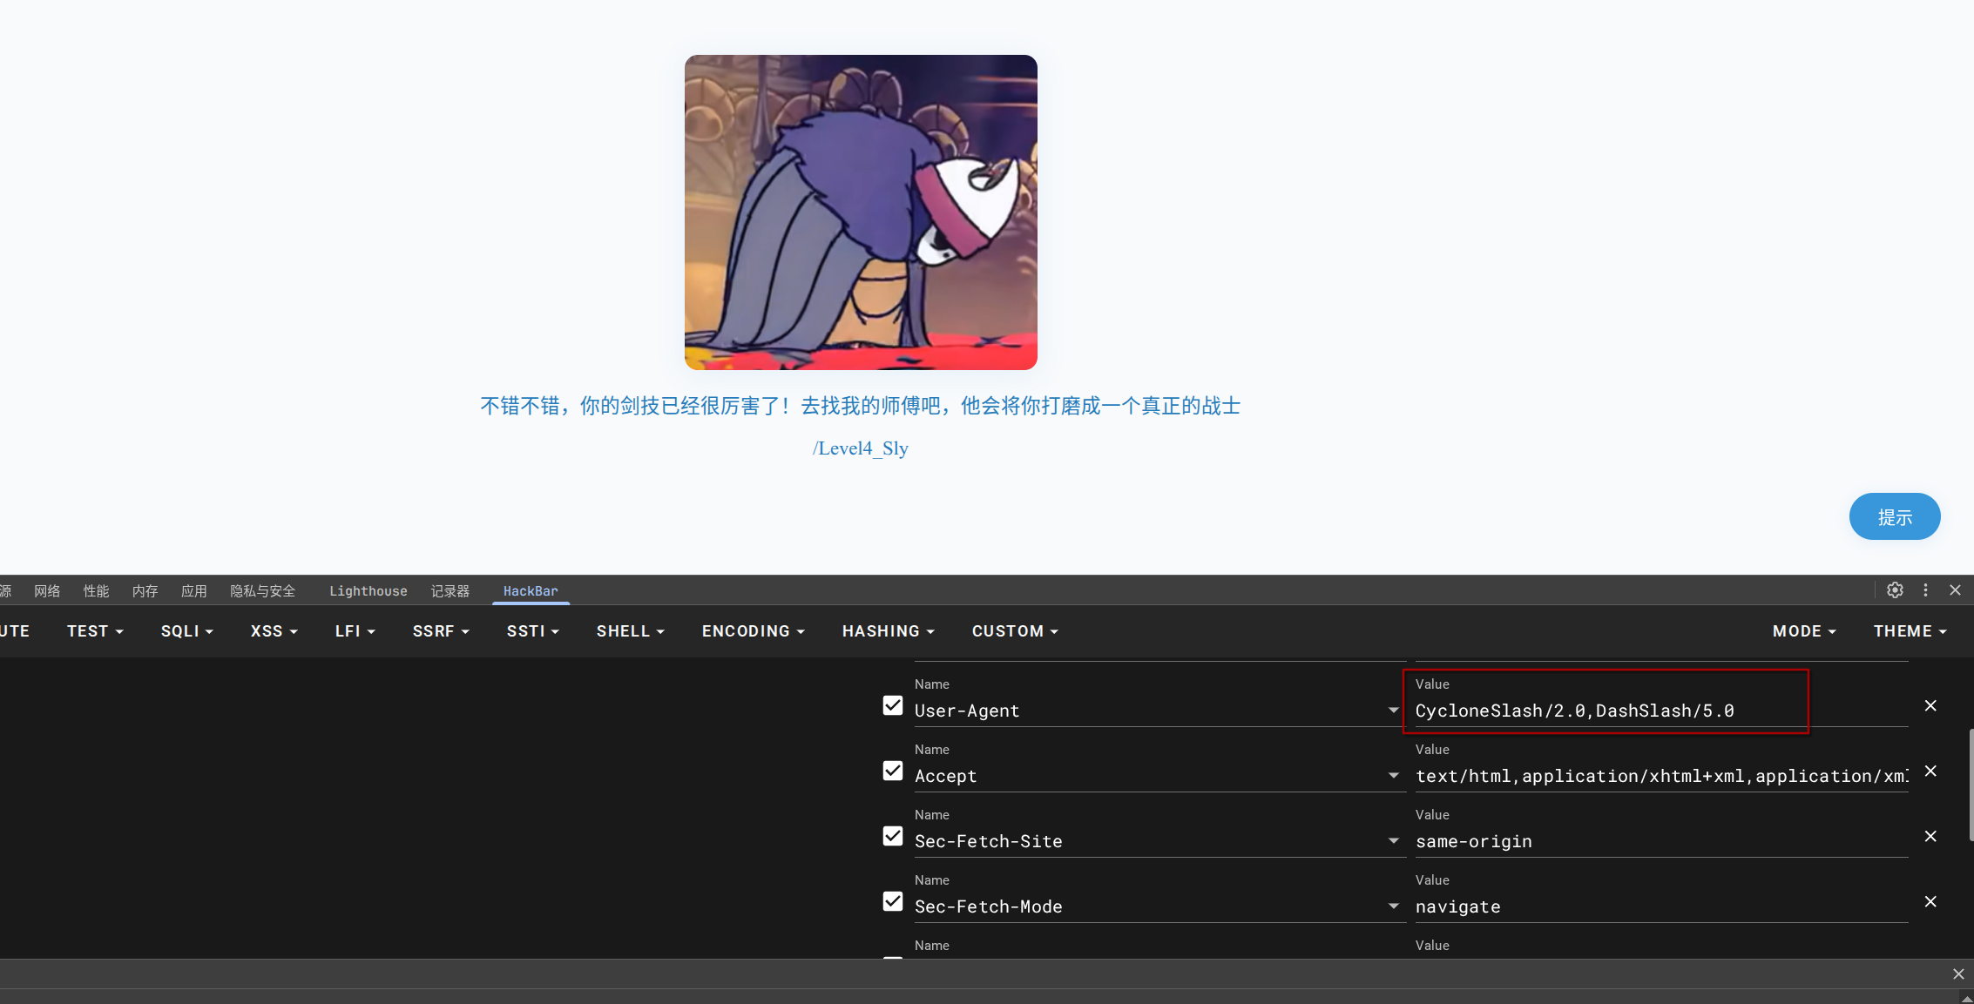The height and width of the screenshot is (1004, 1974).
Task: Delete the Accept header row
Action: click(1930, 771)
